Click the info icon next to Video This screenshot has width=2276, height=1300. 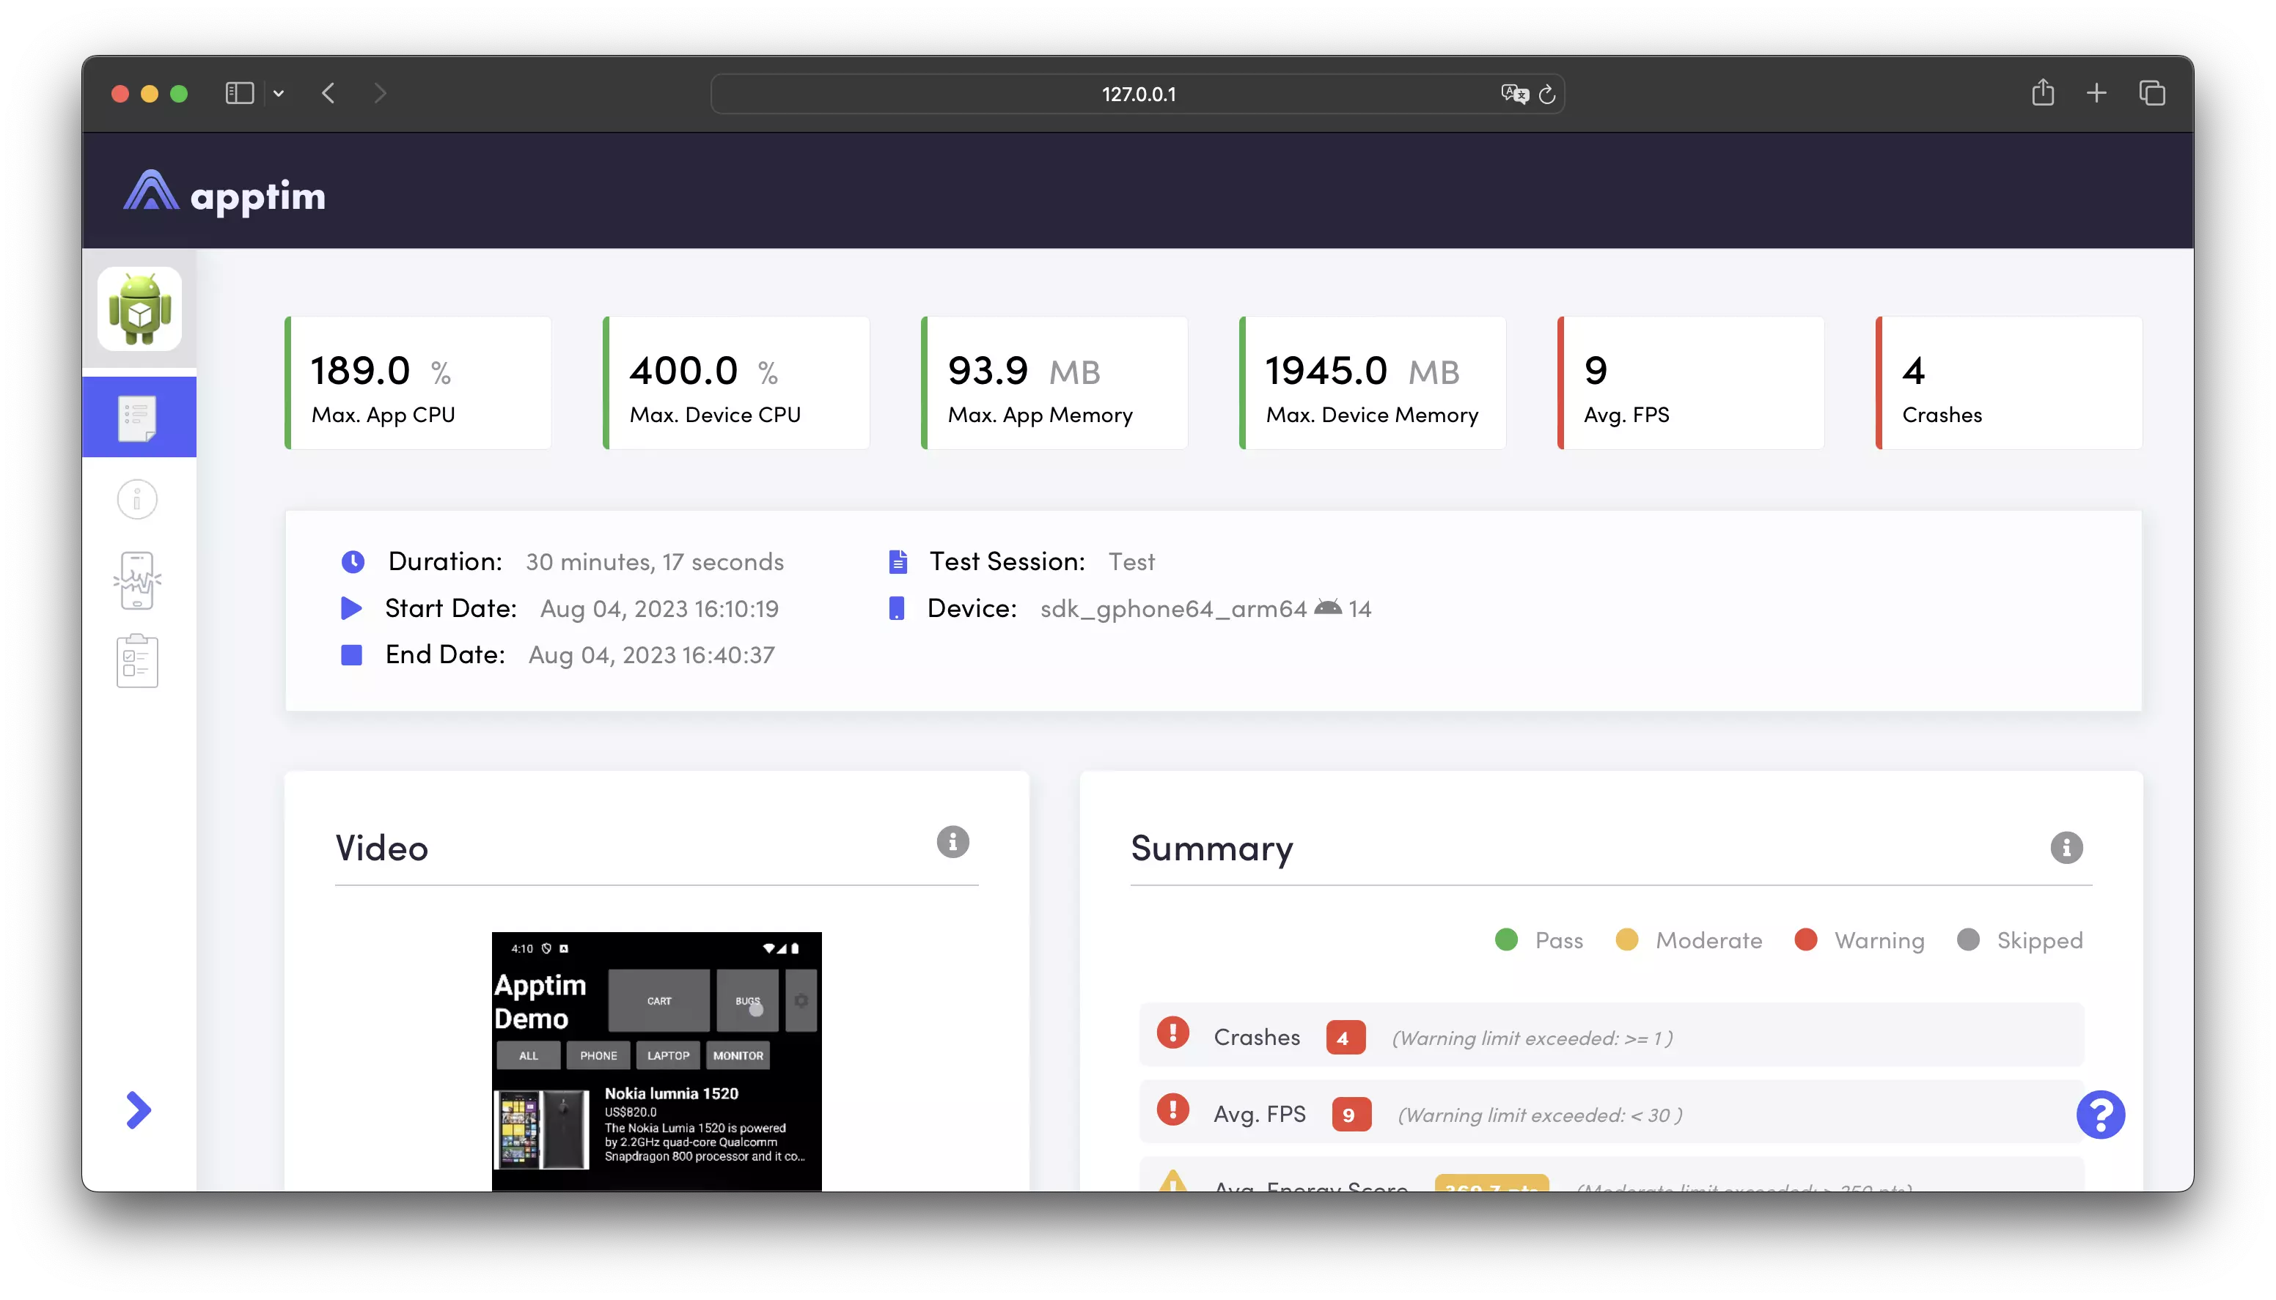(952, 842)
